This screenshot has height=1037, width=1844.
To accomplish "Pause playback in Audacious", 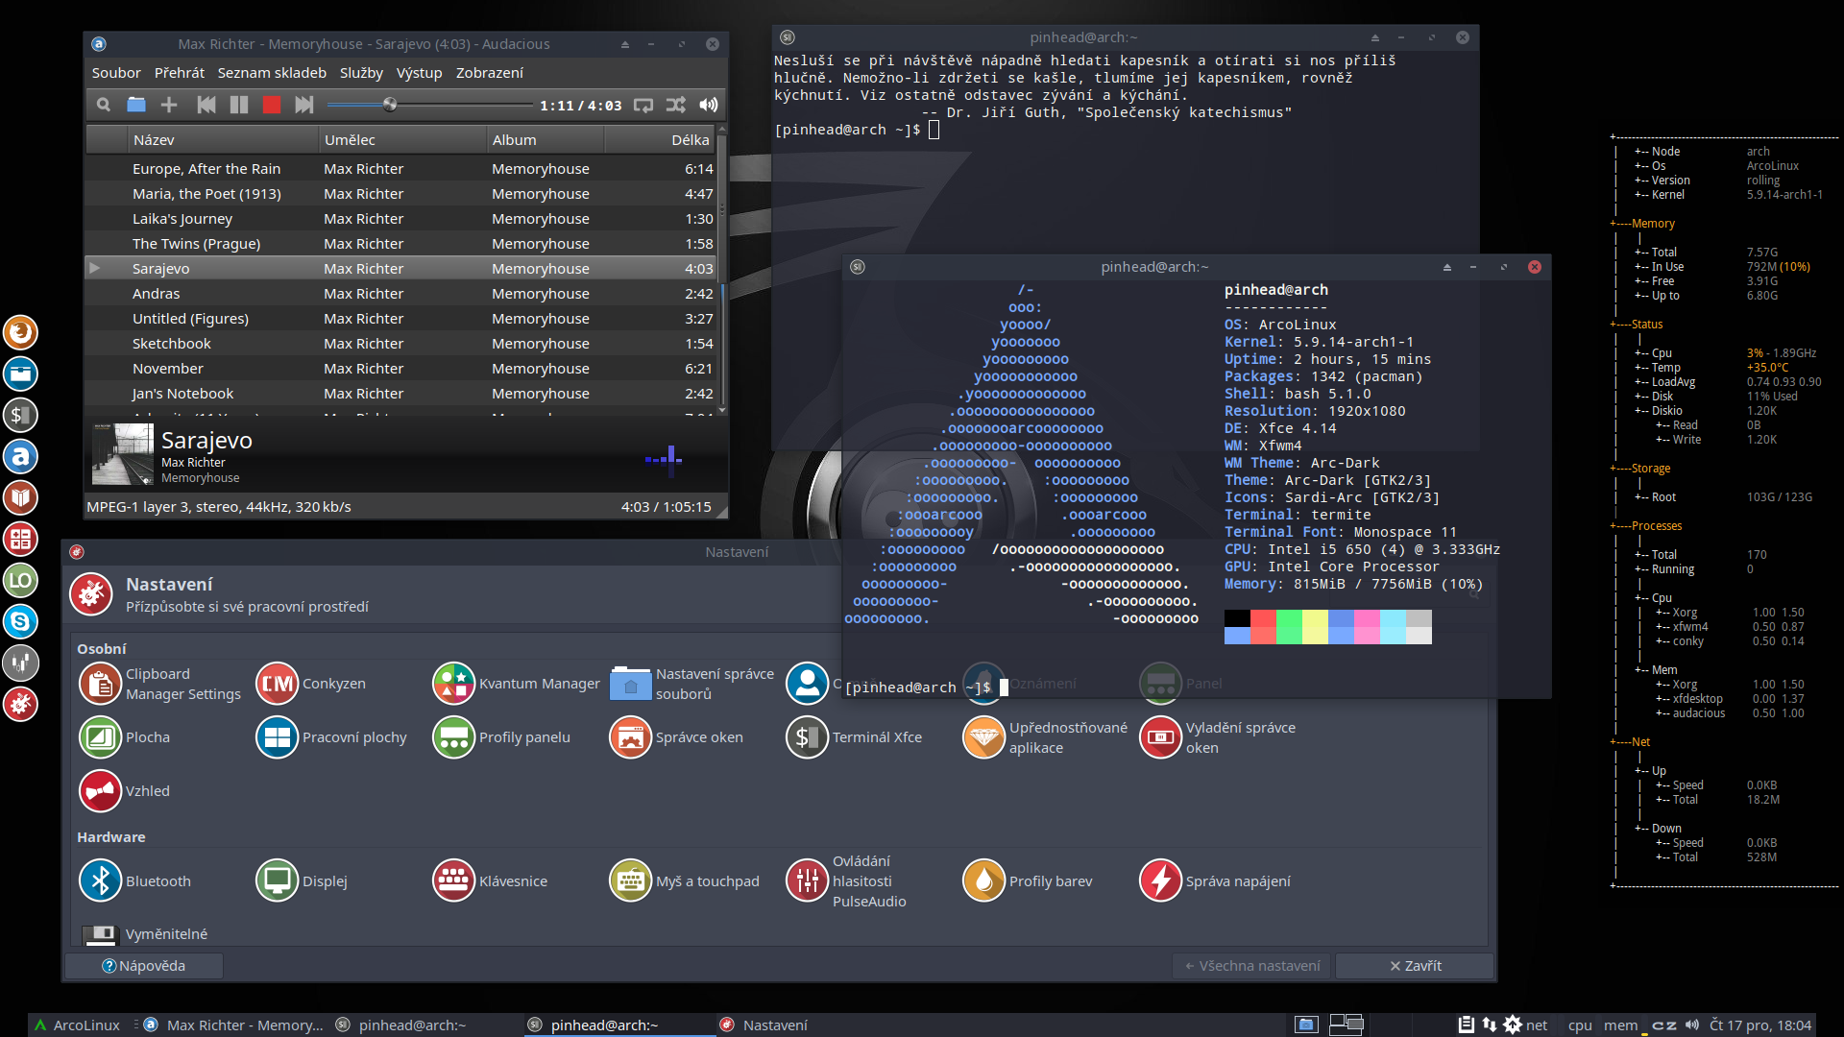I will point(239,105).
